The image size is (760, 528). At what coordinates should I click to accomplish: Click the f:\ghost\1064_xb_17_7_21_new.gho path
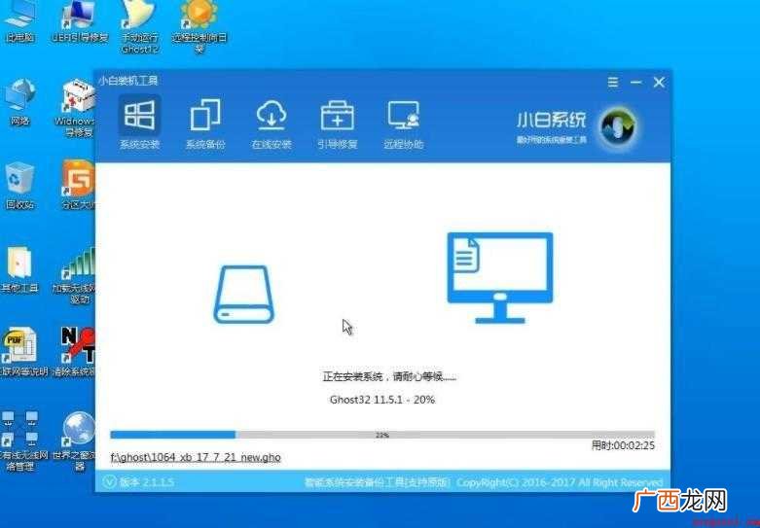coord(196,457)
